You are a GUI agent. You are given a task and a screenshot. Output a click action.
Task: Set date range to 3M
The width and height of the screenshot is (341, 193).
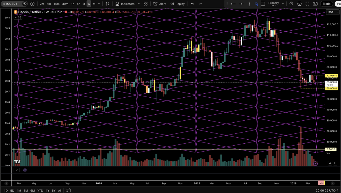click(26, 190)
